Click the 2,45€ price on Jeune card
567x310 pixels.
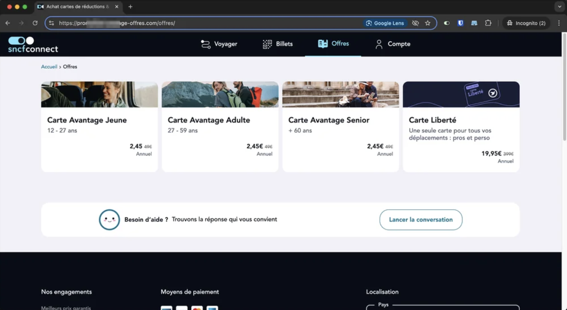coord(136,146)
